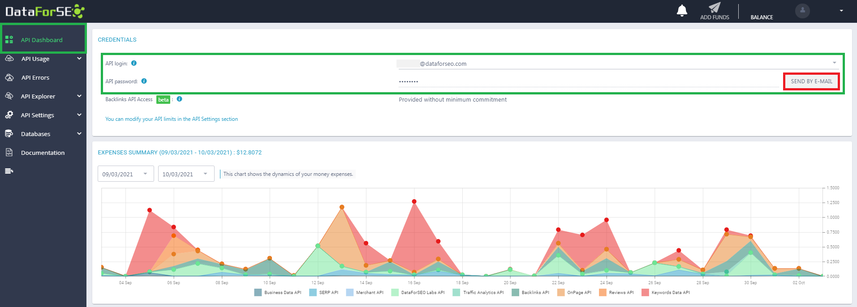
Task: Click the beta badge beside Backlinks API Access
Action: [x=164, y=100]
